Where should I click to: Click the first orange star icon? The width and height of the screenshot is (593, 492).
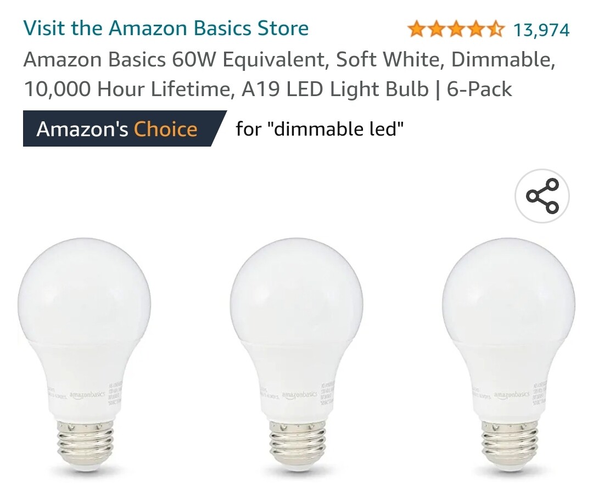click(x=416, y=27)
